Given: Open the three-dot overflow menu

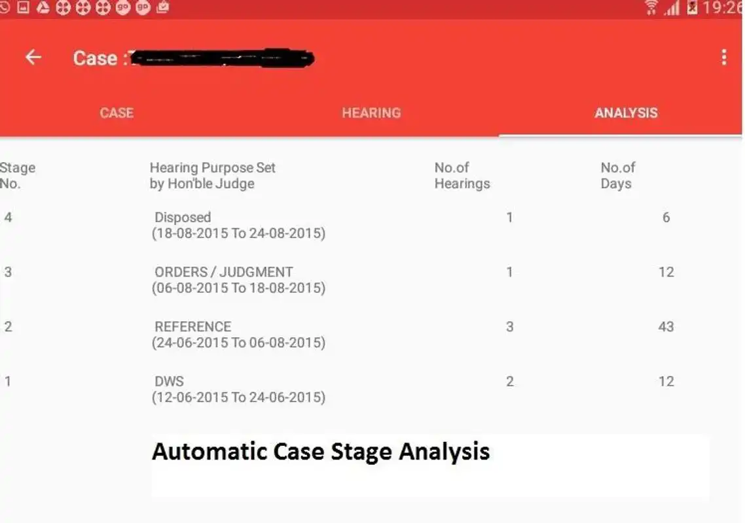Looking at the screenshot, I should pos(724,58).
